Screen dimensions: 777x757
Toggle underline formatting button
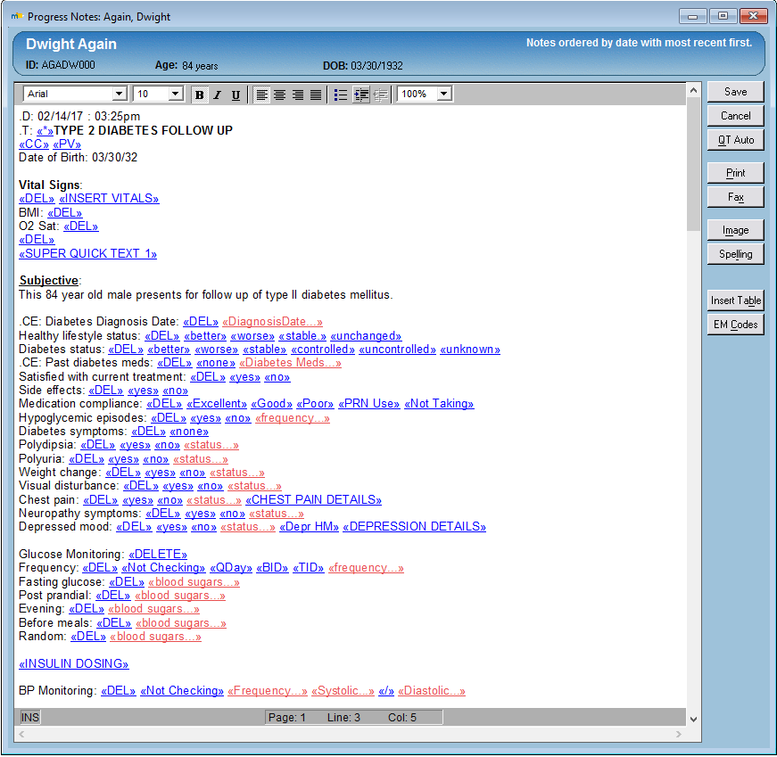pyautogui.click(x=236, y=95)
